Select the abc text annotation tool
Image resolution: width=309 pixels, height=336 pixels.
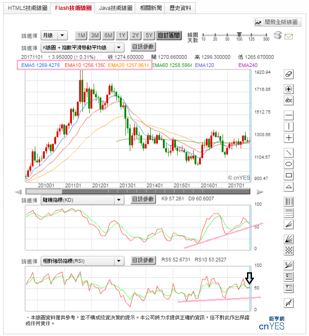pos(289,101)
